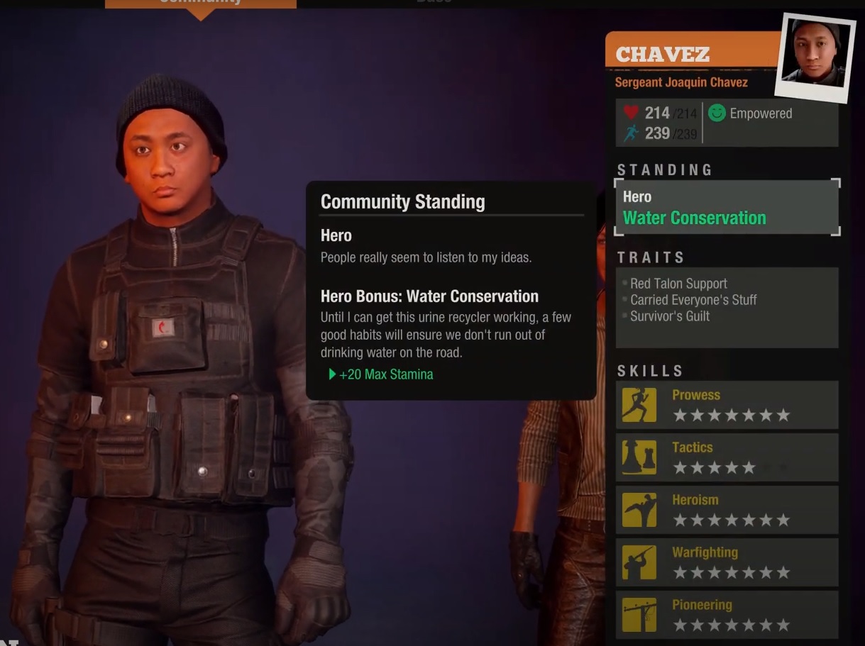Select the Tactics chess piece icon

(x=639, y=457)
